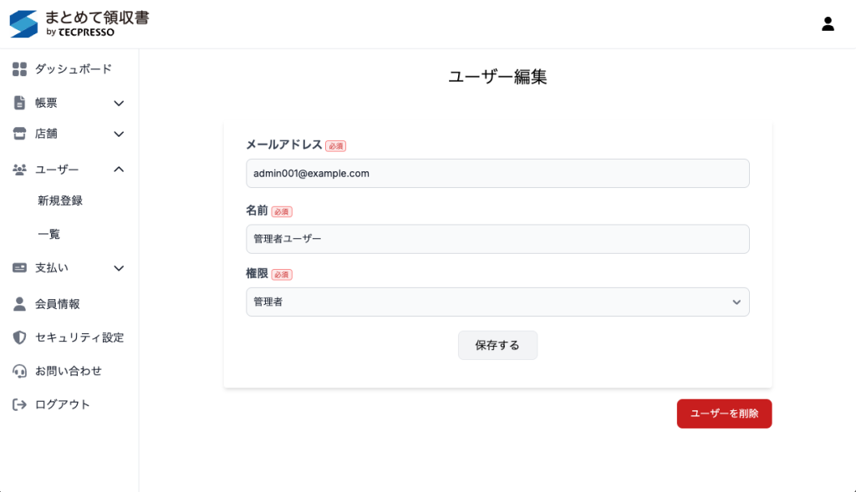
Task: Click the red ユーザーを削除 button
Action: 724,413
